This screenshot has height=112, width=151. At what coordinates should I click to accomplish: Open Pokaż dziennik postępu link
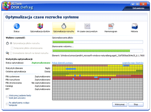coord(62,63)
